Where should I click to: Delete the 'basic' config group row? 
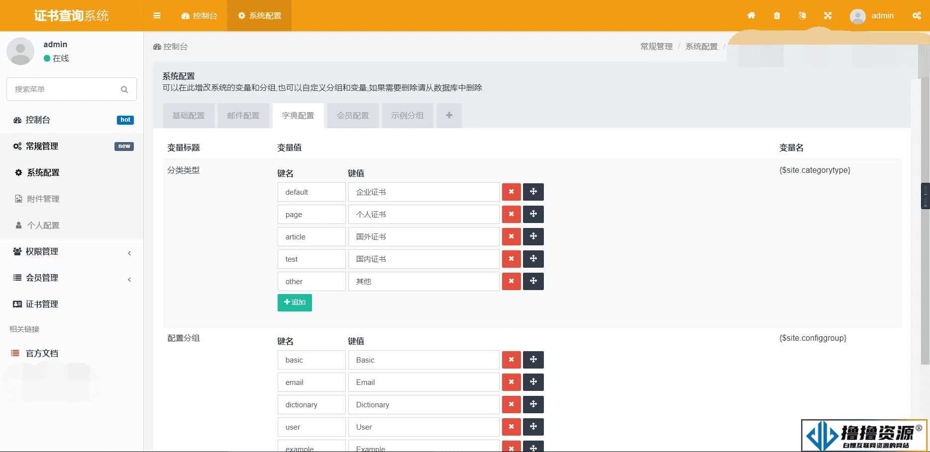[x=512, y=360]
